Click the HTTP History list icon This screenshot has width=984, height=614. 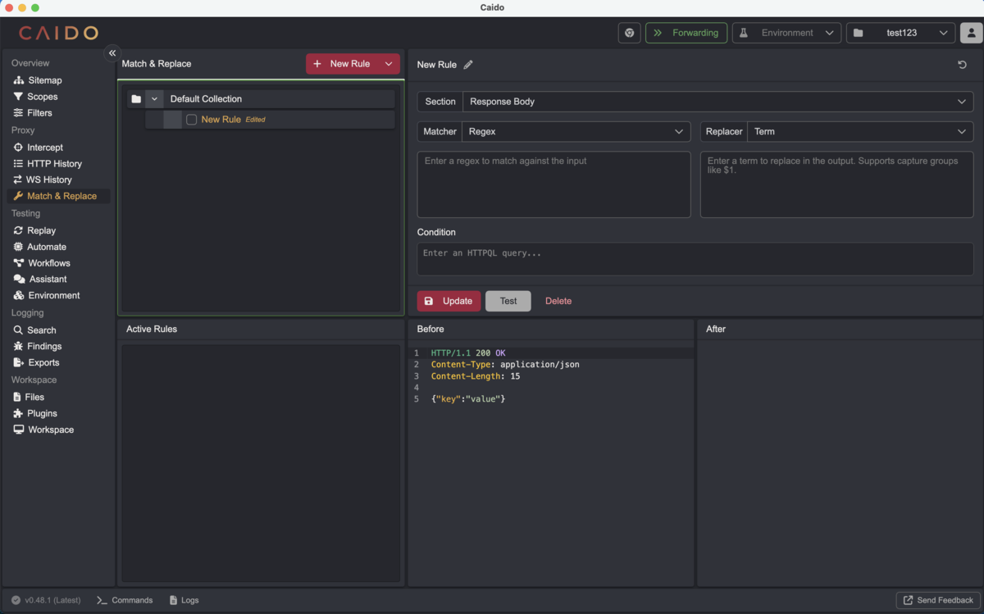[x=18, y=164]
